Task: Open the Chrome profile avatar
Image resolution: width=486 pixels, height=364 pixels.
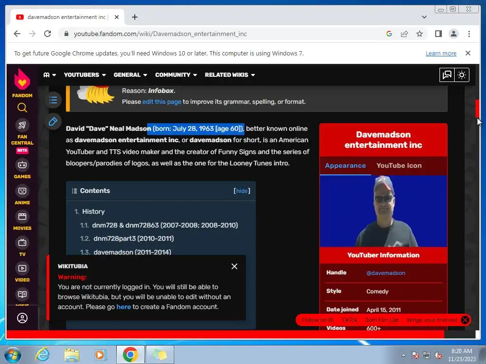Action: [453, 34]
